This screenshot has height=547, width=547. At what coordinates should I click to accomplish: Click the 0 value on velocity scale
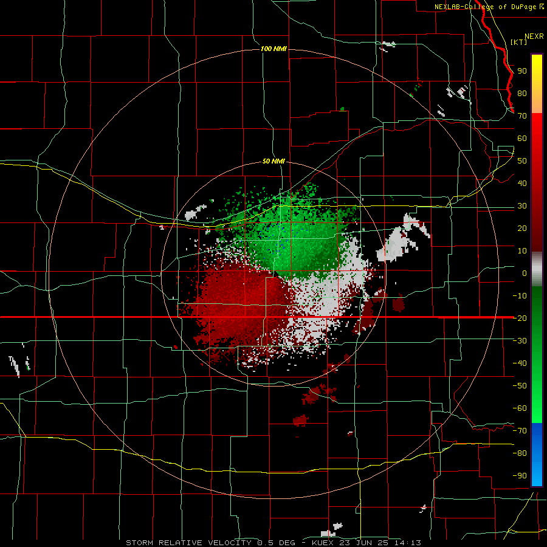click(x=525, y=273)
